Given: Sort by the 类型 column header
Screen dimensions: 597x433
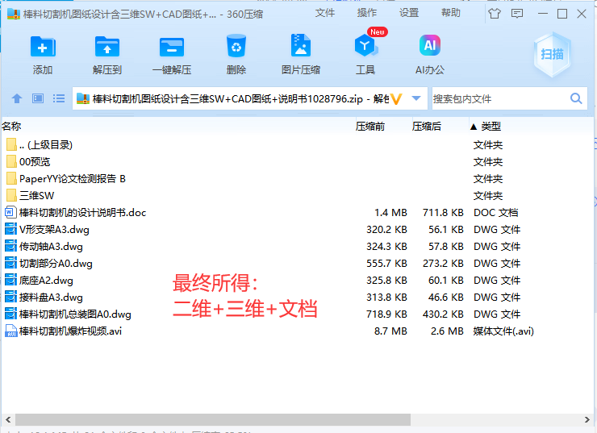Looking at the screenshot, I should point(491,127).
